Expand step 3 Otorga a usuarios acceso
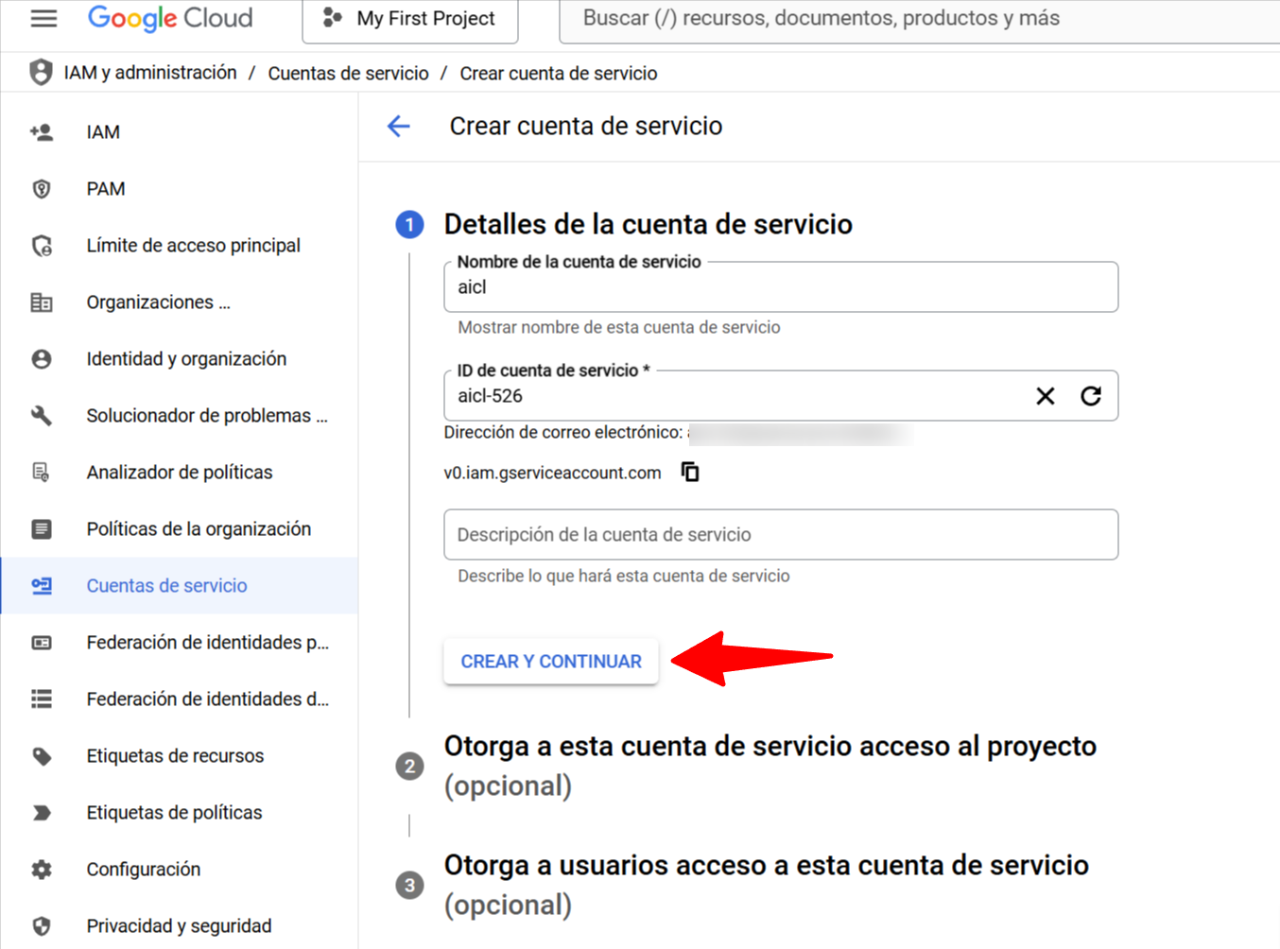The image size is (1280, 949). coord(766,884)
